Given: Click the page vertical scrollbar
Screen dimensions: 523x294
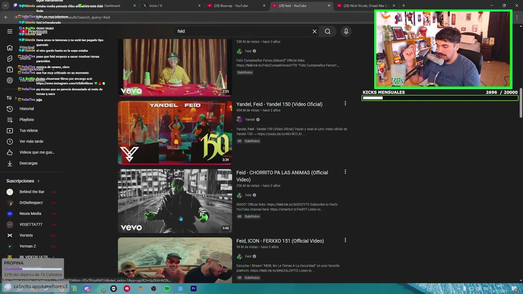Looking at the screenshot, I should point(521,102).
